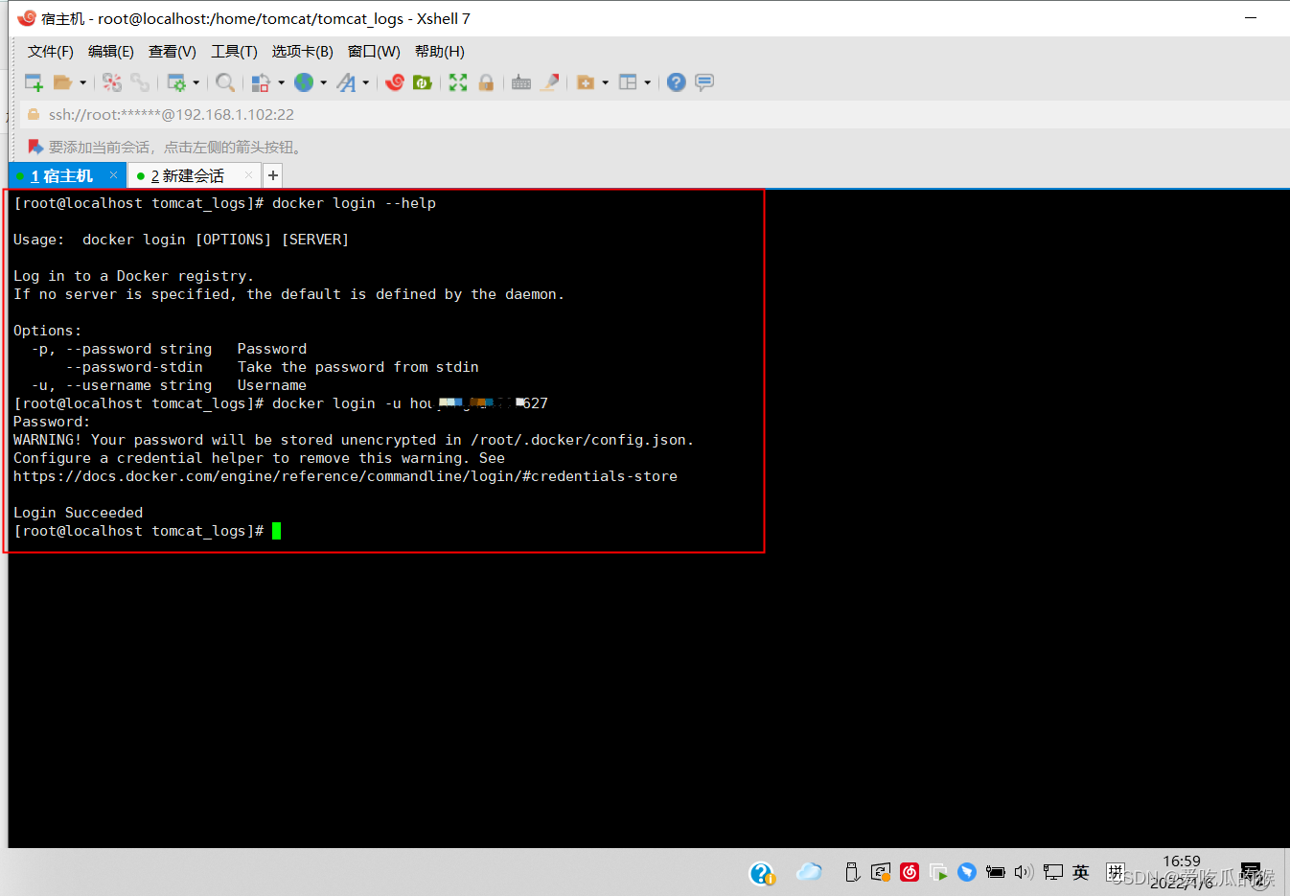
Task: Click the Font toolbar icon
Action: click(346, 82)
